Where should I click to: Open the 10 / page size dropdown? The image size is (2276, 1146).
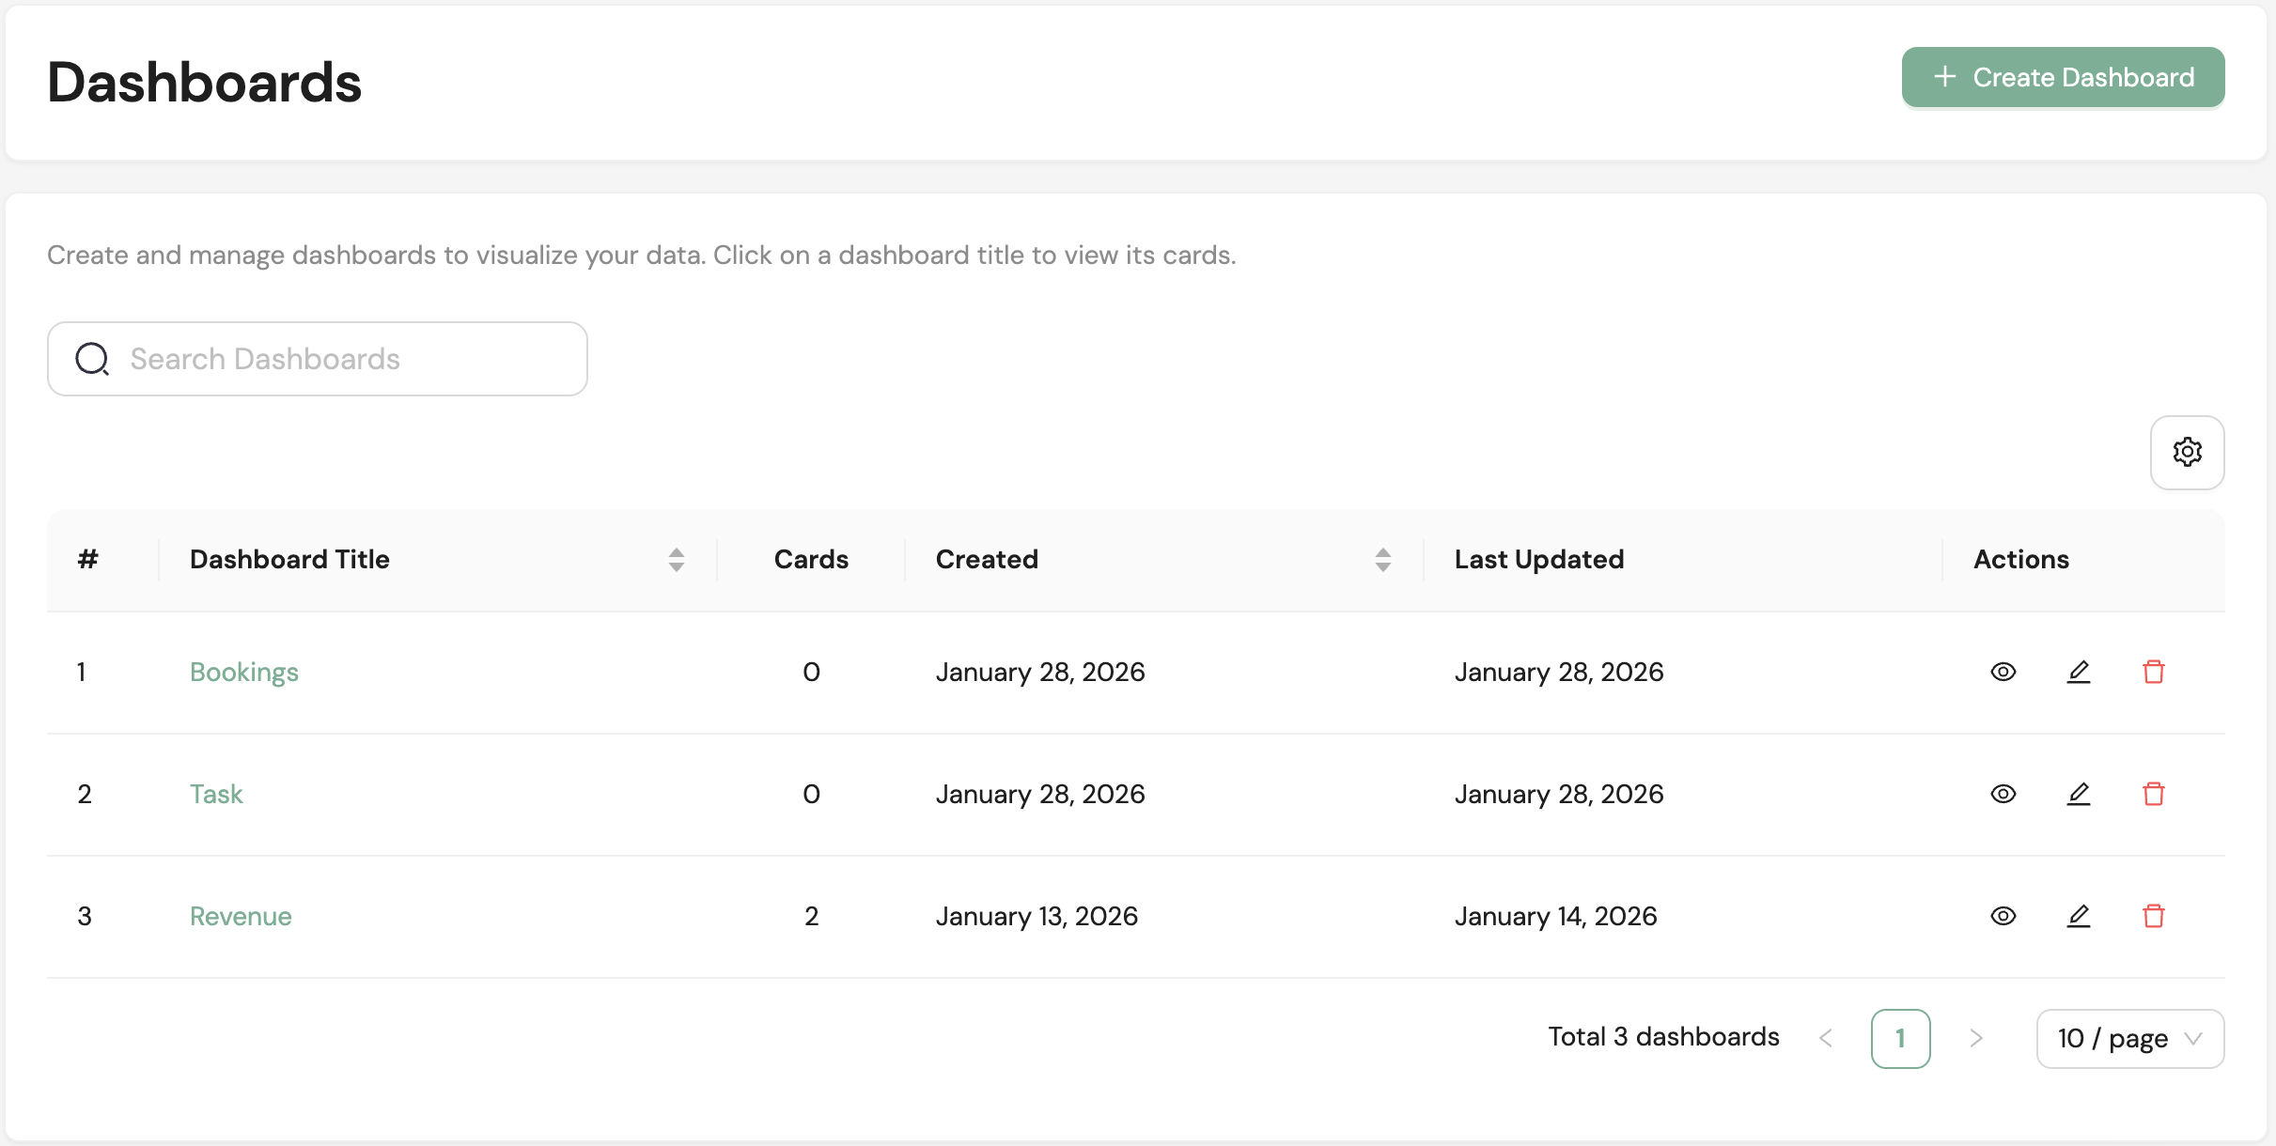2129,1038
